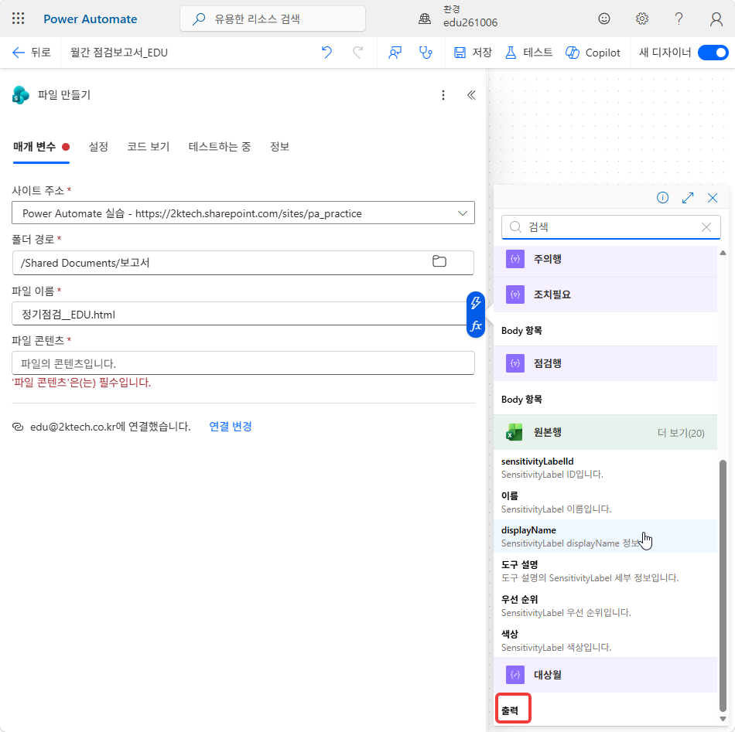Open the comments feedback icon in toolbar
The width and height of the screenshot is (735, 732).
(395, 53)
